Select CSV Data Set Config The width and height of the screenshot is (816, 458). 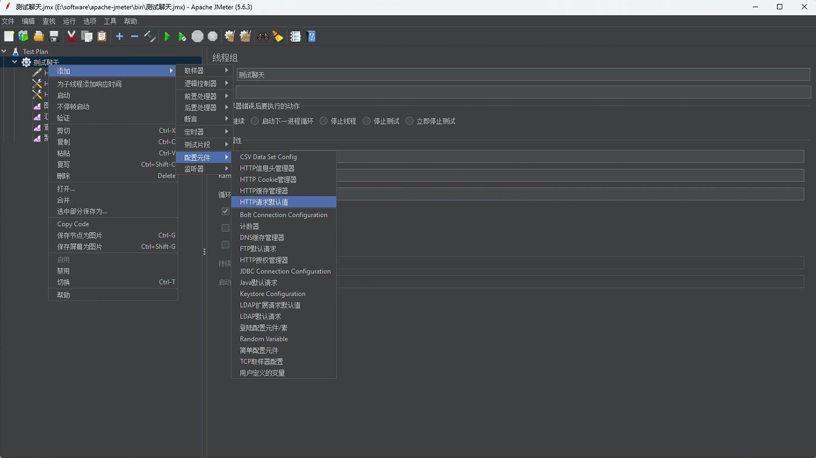coord(268,157)
